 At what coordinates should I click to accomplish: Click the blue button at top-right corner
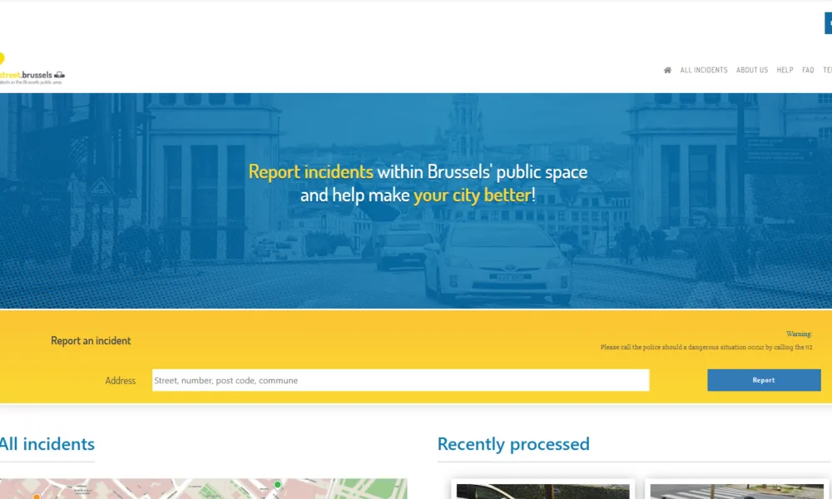coord(828,23)
